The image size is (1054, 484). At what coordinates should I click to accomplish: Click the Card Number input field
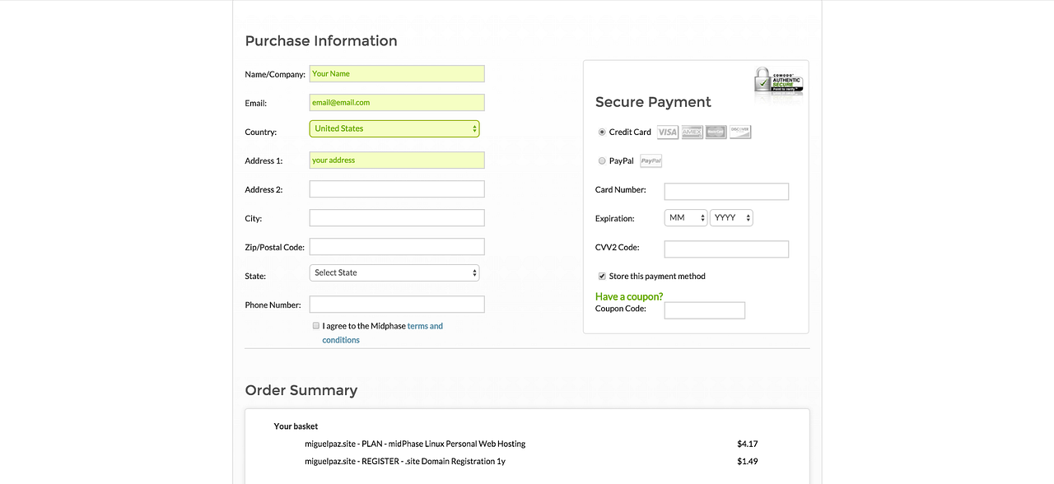725,191
